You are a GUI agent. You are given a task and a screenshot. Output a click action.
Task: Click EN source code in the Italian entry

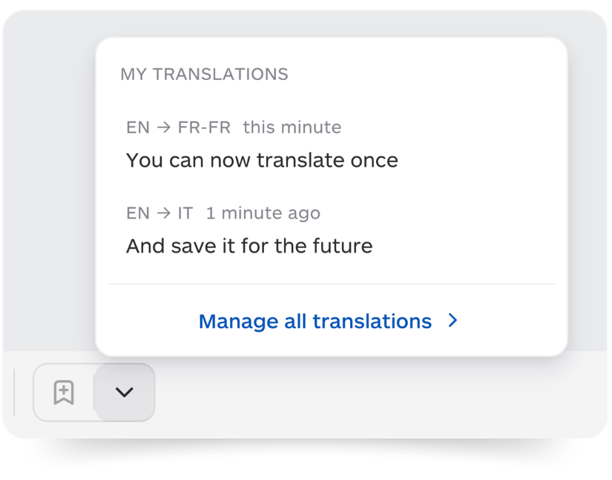click(x=138, y=213)
